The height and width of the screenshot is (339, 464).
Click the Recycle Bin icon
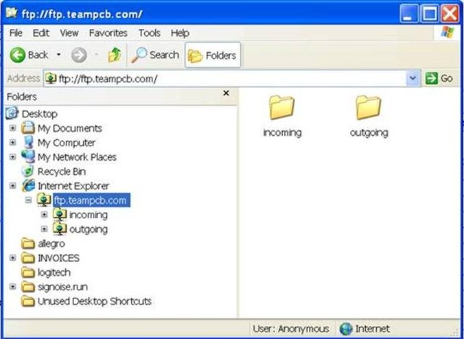pos(28,171)
